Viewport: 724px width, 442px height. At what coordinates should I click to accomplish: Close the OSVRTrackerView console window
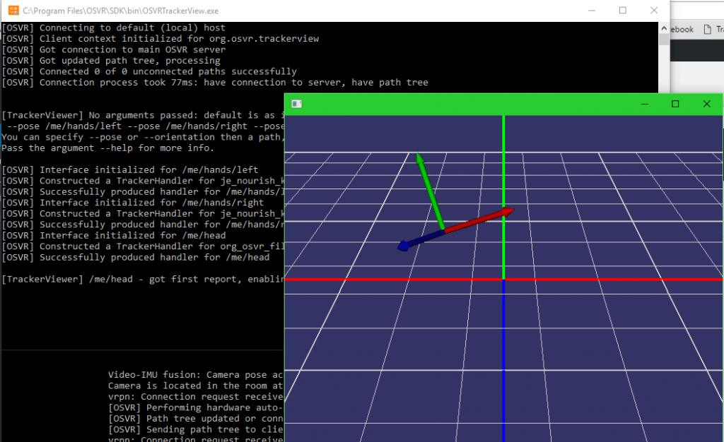655,11
